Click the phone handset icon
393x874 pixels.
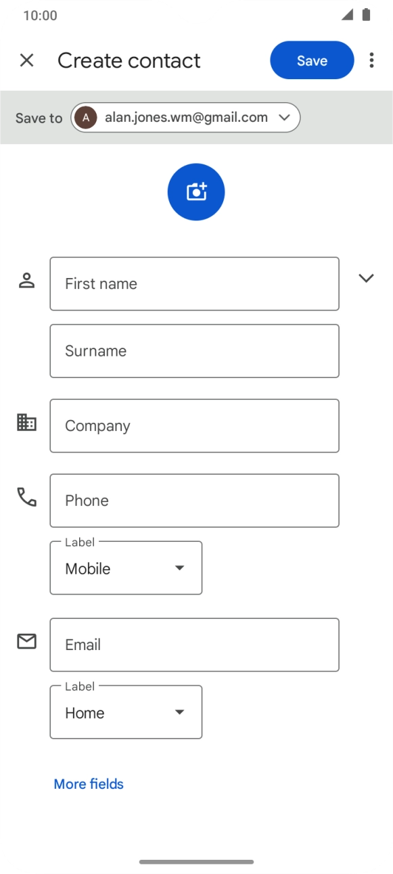click(26, 497)
